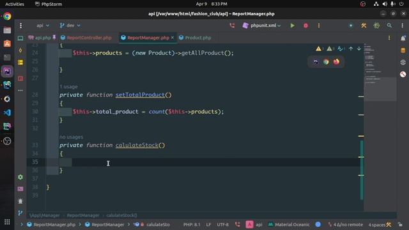Click the green atom plugin icon
Viewport: 409px width, 230px height.
point(376,26)
